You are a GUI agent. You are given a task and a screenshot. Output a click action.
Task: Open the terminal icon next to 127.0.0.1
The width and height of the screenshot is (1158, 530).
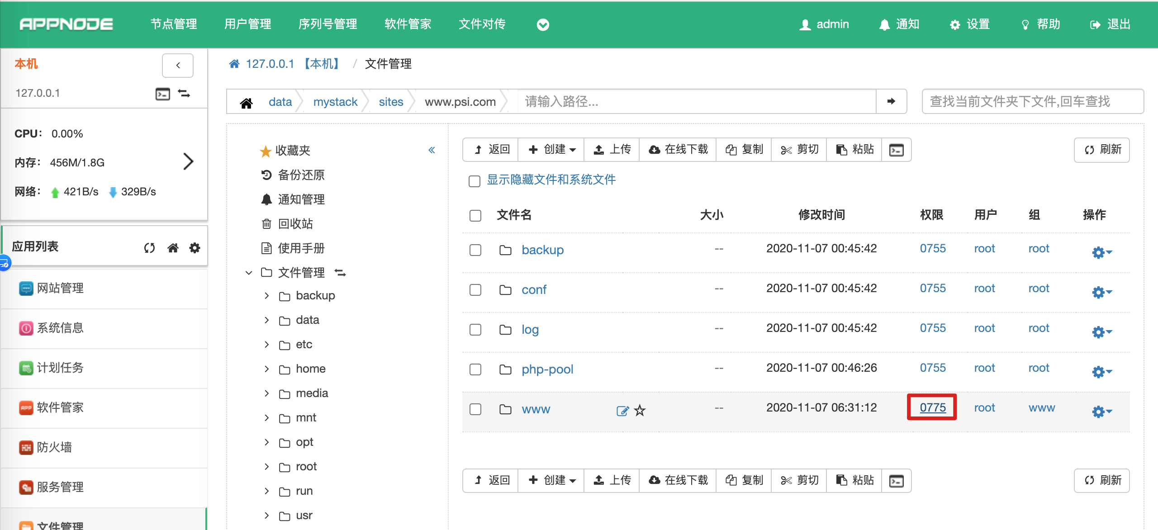[163, 94]
